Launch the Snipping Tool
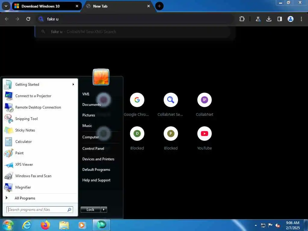This screenshot has width=308, height=231. (40, 119)
